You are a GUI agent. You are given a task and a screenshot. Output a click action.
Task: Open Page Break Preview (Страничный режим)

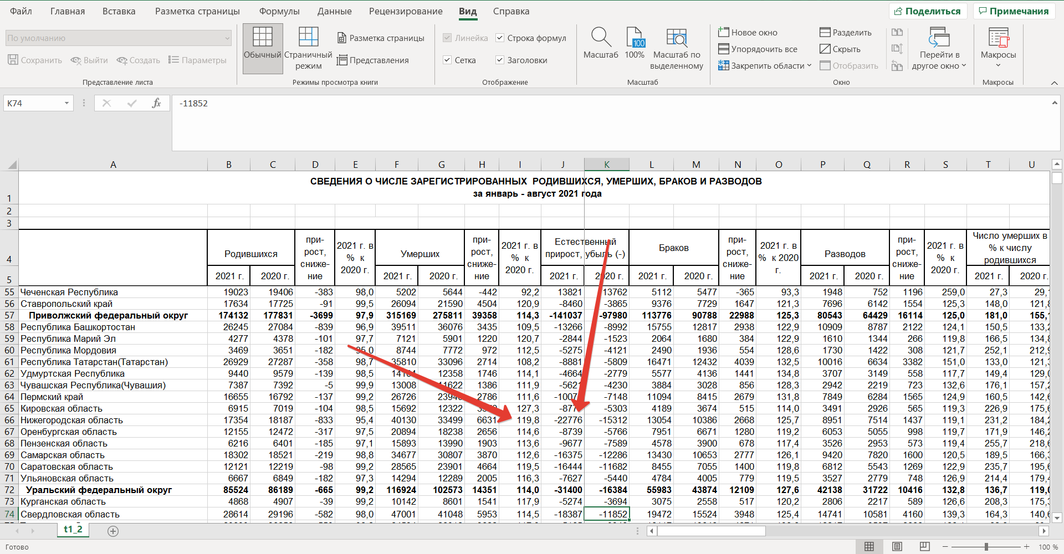(x=308, y=49)
